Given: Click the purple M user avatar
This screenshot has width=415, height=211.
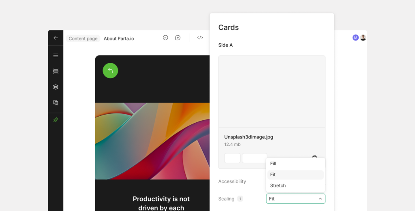Looking at the screenshot, I should click(x=355, y=38).
